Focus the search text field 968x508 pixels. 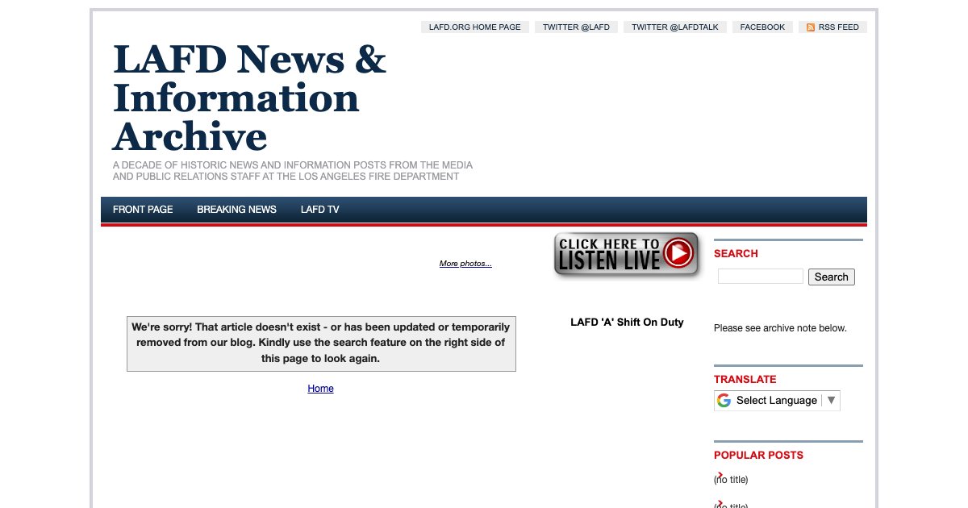(x=760, y=277)
